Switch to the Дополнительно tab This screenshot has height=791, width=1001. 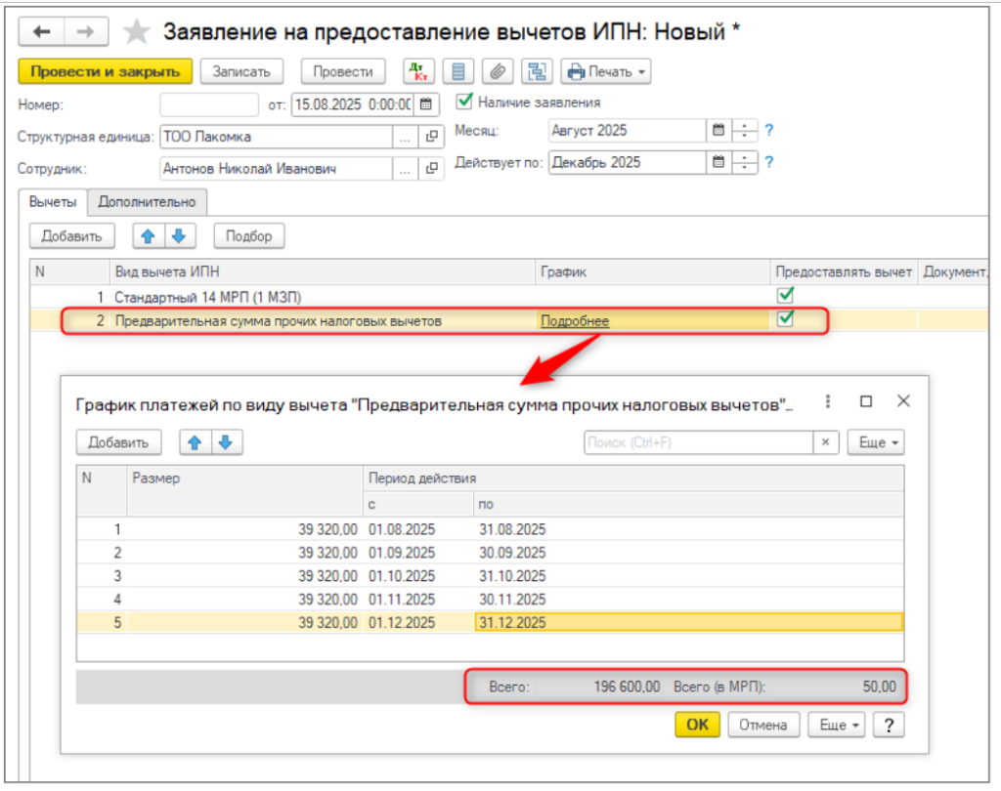pos(147,202)
